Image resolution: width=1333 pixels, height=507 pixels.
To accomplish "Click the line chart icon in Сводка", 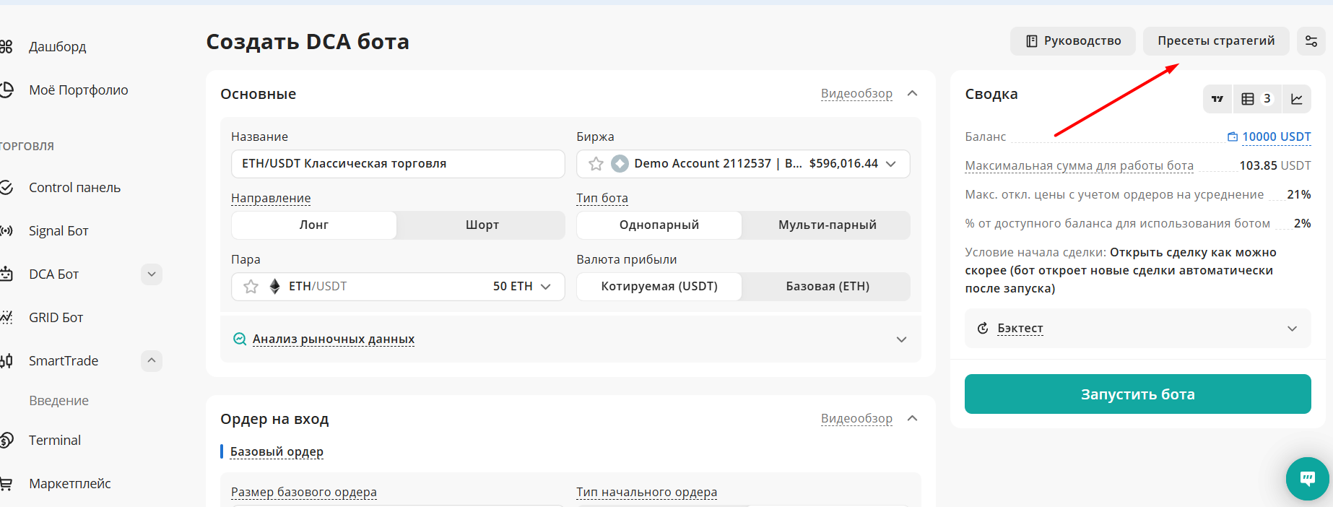I will pos(1297,99).
